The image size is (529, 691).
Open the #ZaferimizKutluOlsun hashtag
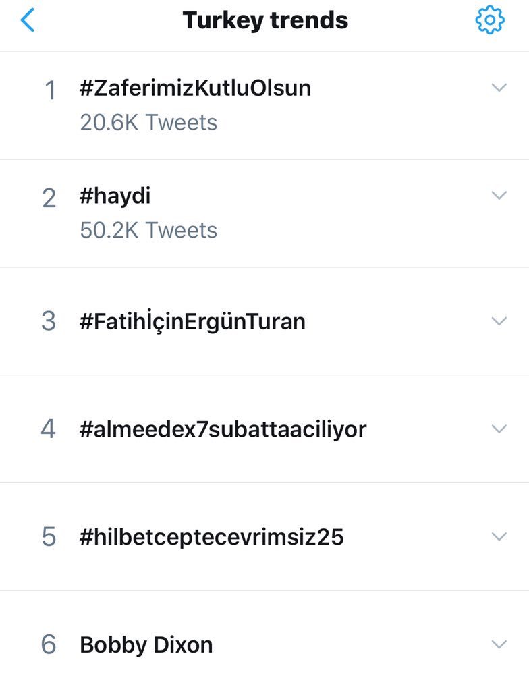click(195, 88)
